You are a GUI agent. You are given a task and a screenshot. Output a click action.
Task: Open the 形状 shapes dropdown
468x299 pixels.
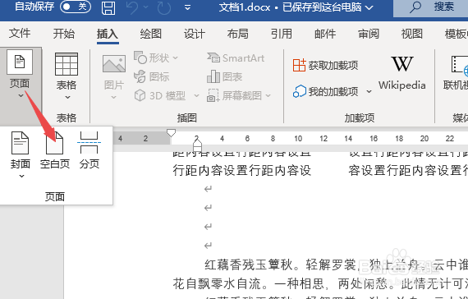156,57
